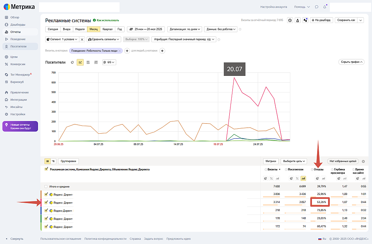The image size is (372, 244).
Task: Open table settings gear icon
Action: [363, 161]
